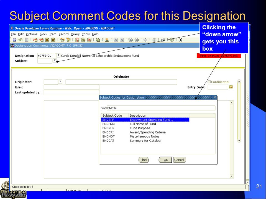Close the Subject Codes for Designation dialog
This screenshot has height=199, width=266.
click(x=215, y=97)
